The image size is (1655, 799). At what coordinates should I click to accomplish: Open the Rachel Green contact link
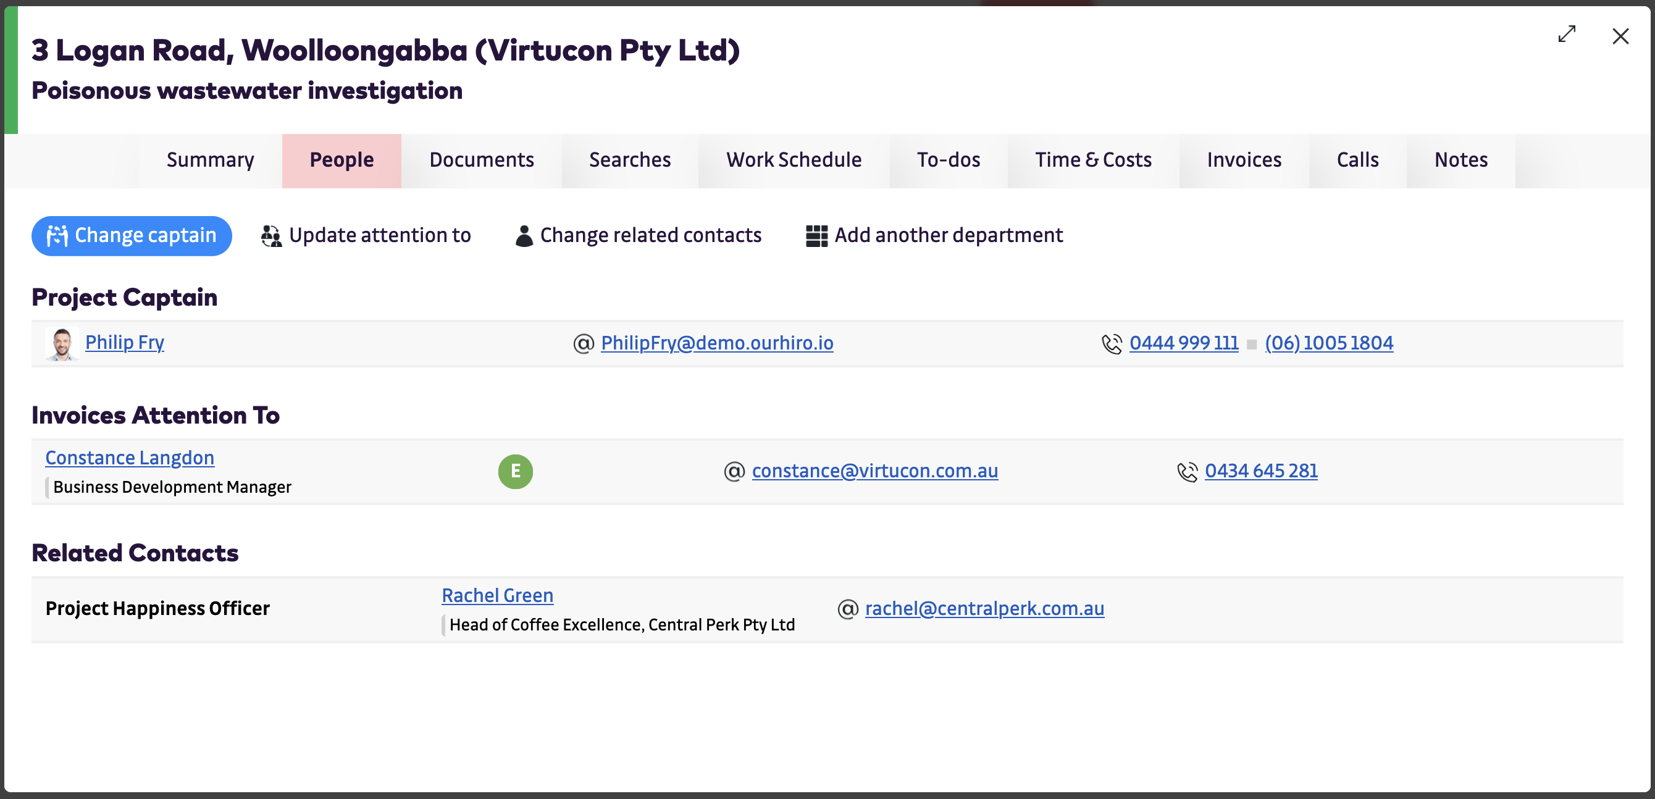(x=497, y=595)
